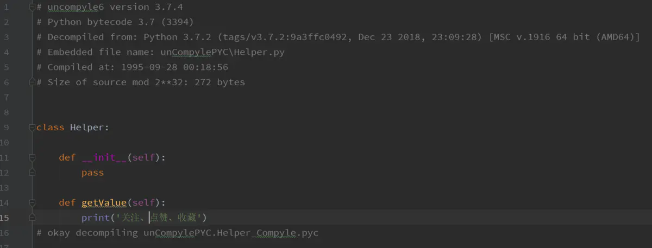This screenshot has height=248, width=652.
Task: Select line number 15 in the gutter
Action: point(4,218)
